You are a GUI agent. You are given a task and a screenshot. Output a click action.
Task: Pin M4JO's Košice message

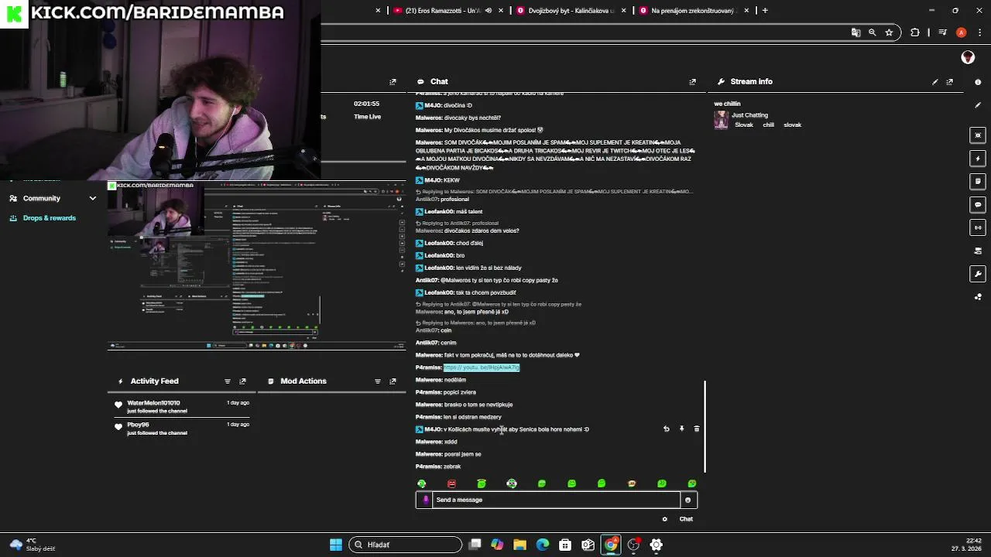click(x=681, y=429)
